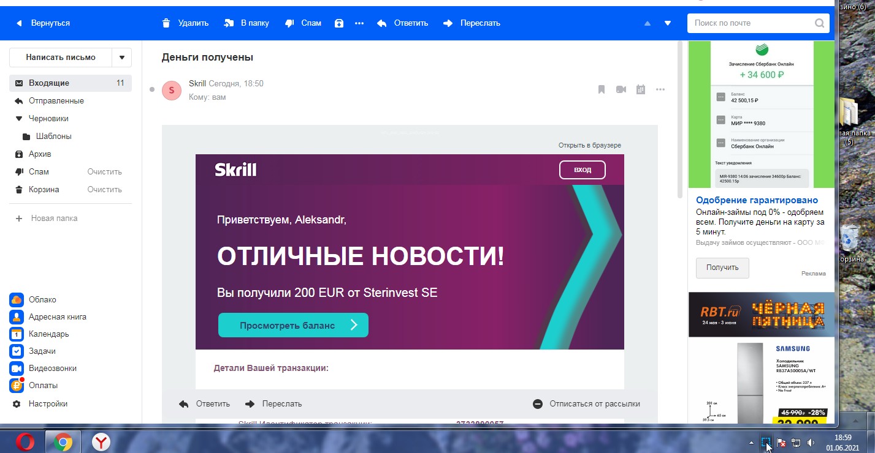Click the Просмотреть баланс button
The height and width of the screenshot is (453, 875).
[293, 325]
